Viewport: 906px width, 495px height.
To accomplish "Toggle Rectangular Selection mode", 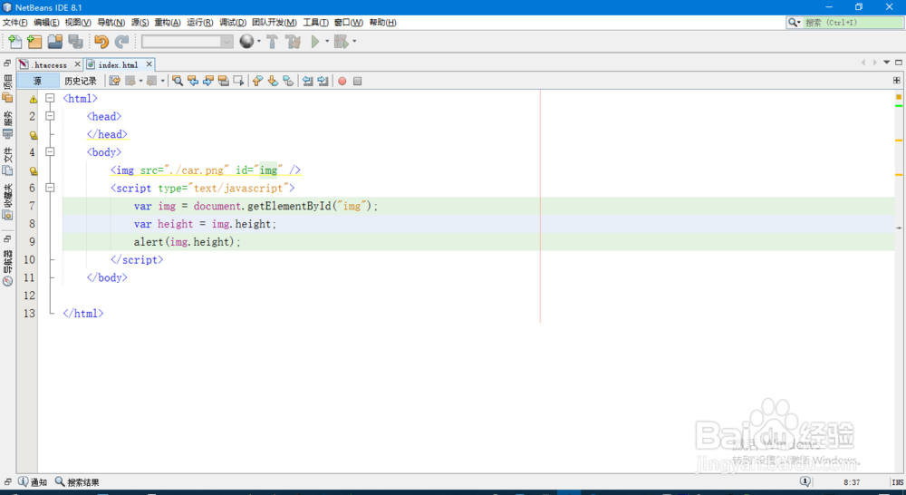I will 238,81.
